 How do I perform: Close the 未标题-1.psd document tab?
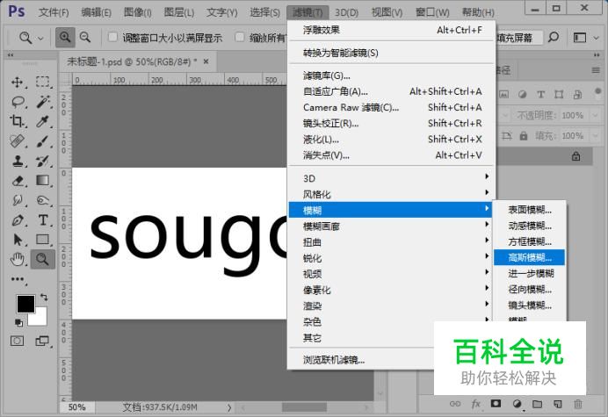[x=206, y=61]
